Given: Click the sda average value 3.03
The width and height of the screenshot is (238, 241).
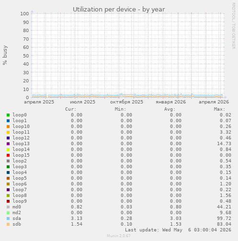Looking at the screenshot, I should pyautogui.click(x=176, y=218).
